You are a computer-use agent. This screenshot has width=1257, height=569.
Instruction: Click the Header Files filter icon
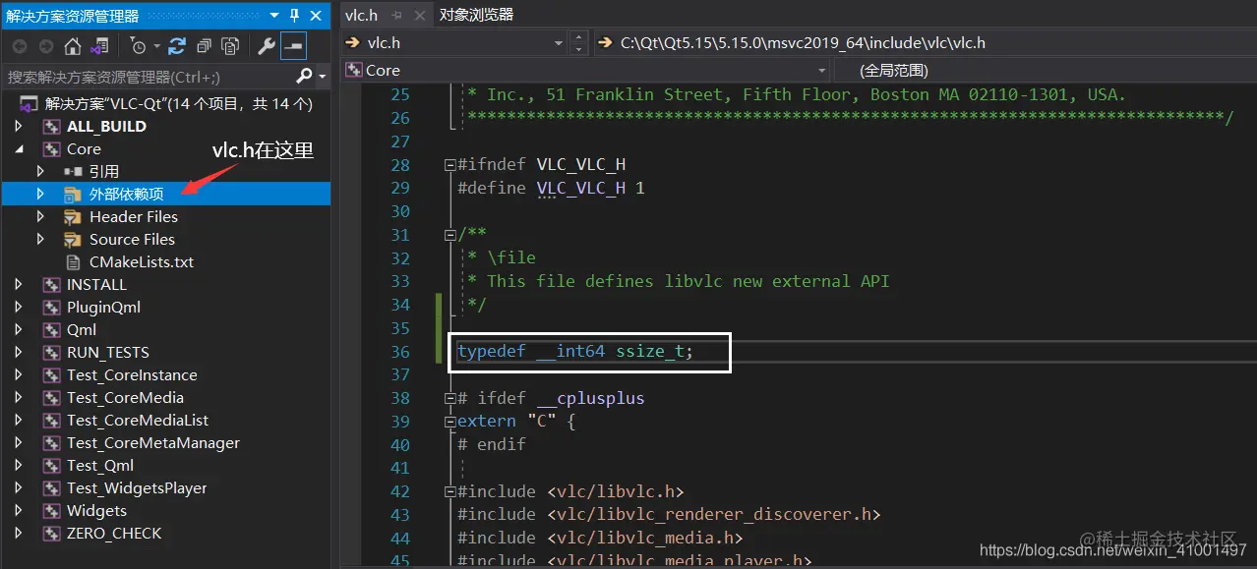click(x=73, y=217)
